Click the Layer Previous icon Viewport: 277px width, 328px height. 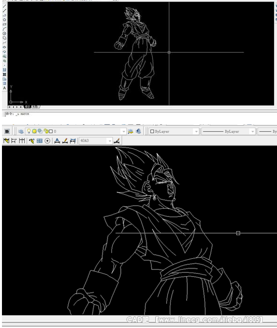[138, 132]
